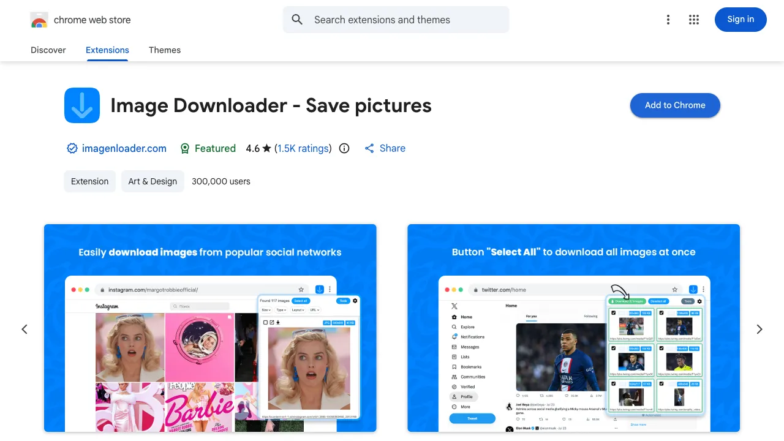The width and height of the screenshot is (784, 441).
Task: Show next screenshot with right arrow
Action: [x=759, y=330]
